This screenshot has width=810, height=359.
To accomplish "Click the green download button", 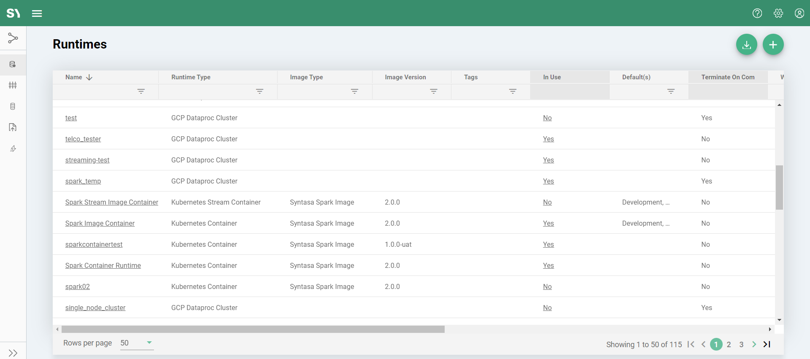I will (x=747, y=45).
